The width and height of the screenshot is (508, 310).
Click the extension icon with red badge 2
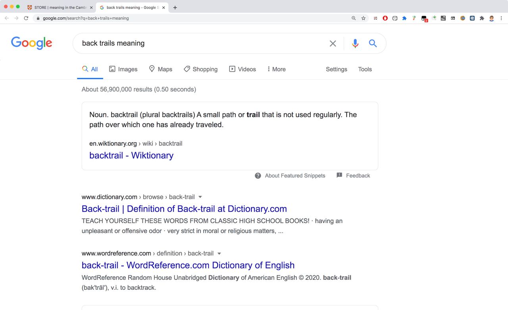tap(424, 19)
